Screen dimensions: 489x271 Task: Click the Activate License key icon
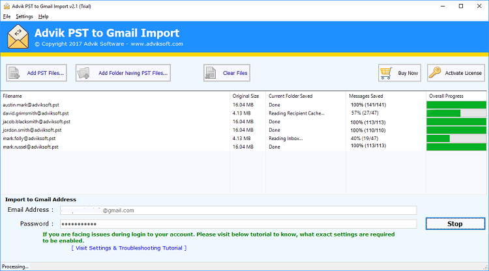pyautogui.click(x=435, y=72)
